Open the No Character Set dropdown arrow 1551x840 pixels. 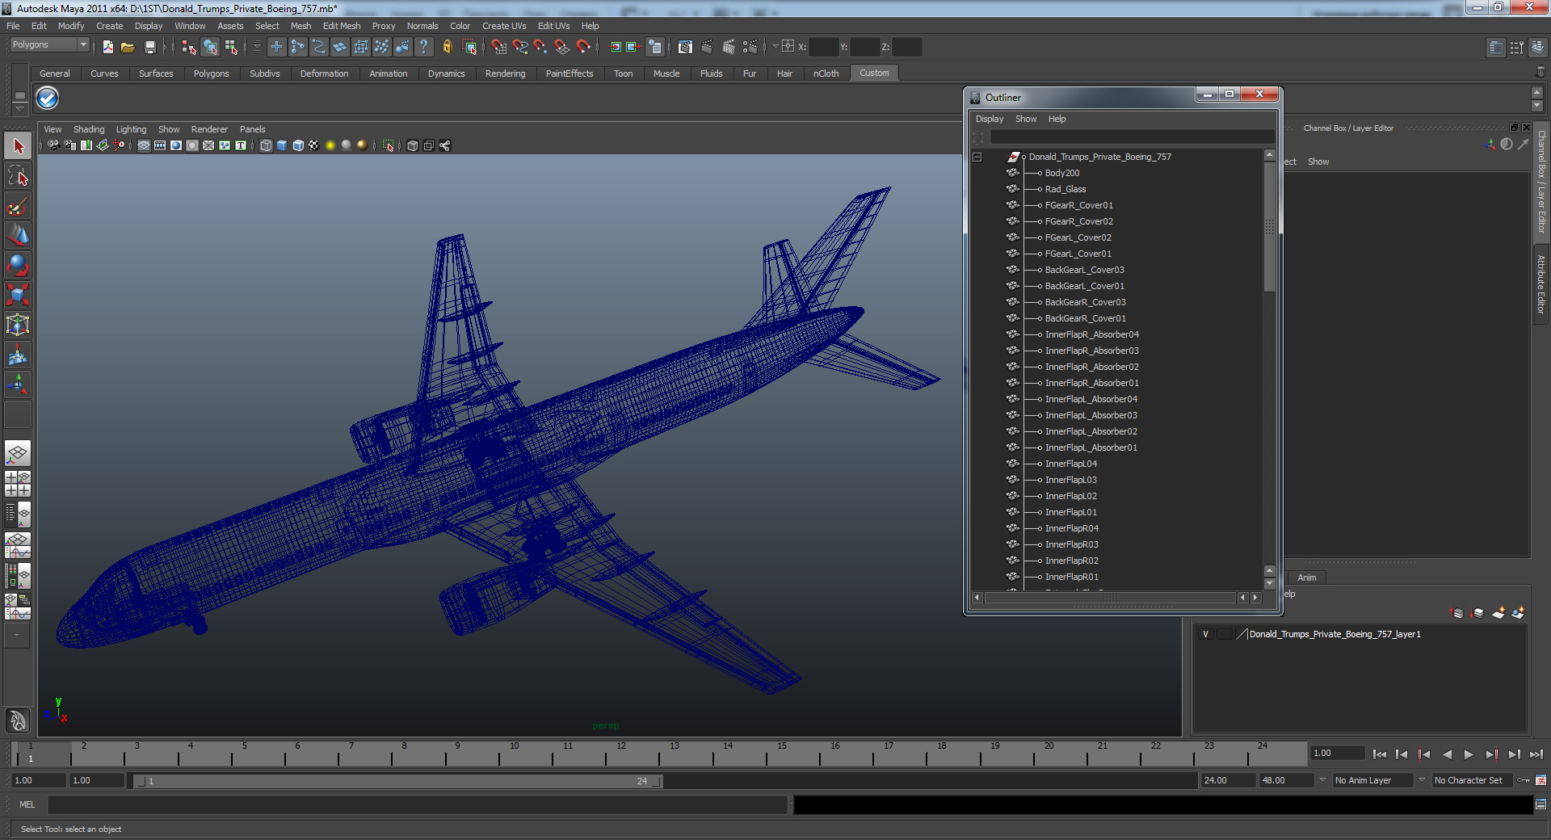[1423, 780]
